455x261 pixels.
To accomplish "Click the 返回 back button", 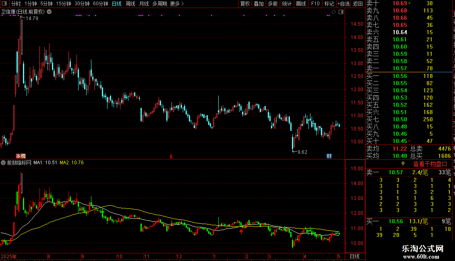I will click(x=358, y=4).
